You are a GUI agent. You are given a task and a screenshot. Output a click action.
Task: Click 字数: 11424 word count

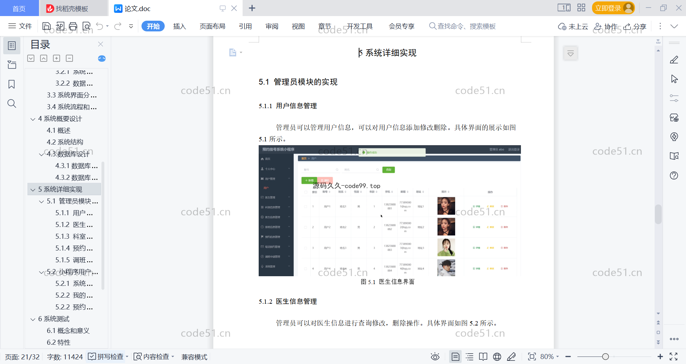(65, 357)
